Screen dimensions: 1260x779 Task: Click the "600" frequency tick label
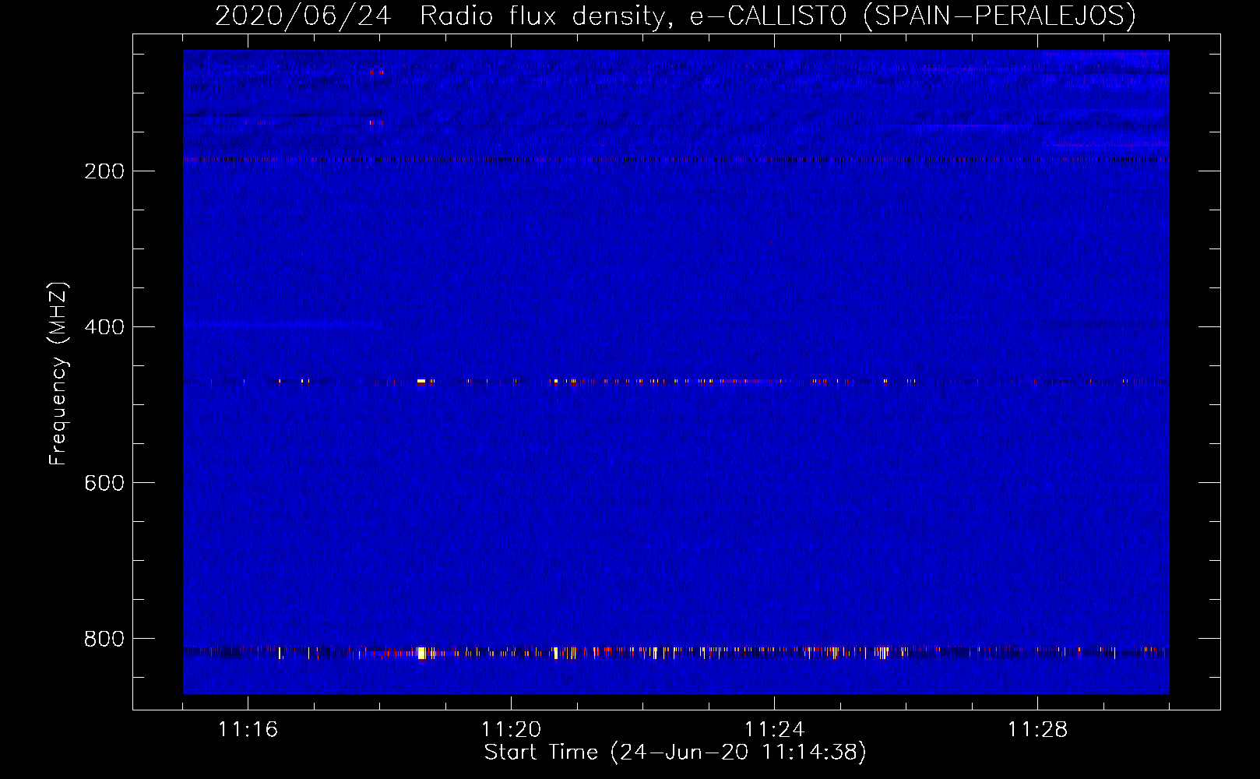104,483
